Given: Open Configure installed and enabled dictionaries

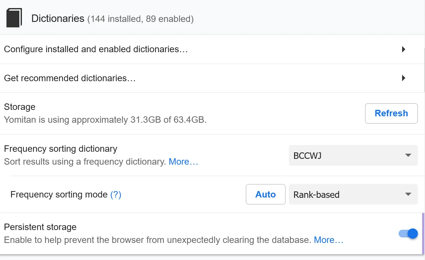Looking at the screenshot, I should pos(96,49).
